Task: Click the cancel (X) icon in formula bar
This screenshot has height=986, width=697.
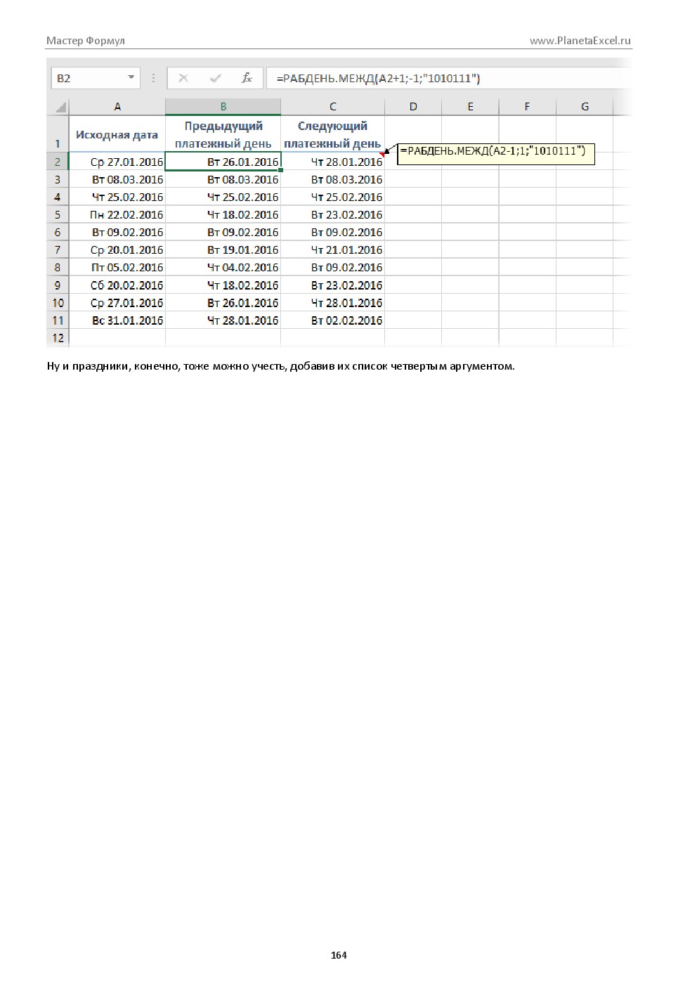Action: click(183, 78)
